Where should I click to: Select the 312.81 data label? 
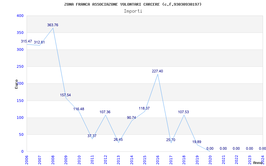tap(39, 42)
